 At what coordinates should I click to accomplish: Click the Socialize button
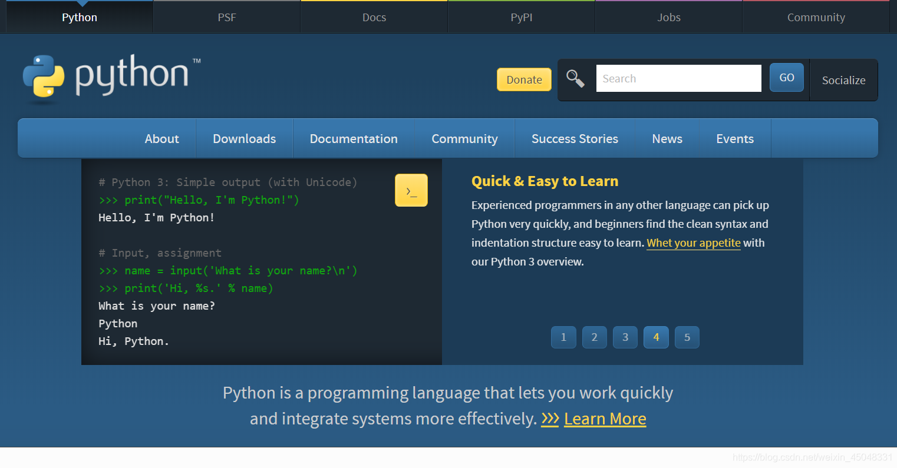tap(843, 80)
